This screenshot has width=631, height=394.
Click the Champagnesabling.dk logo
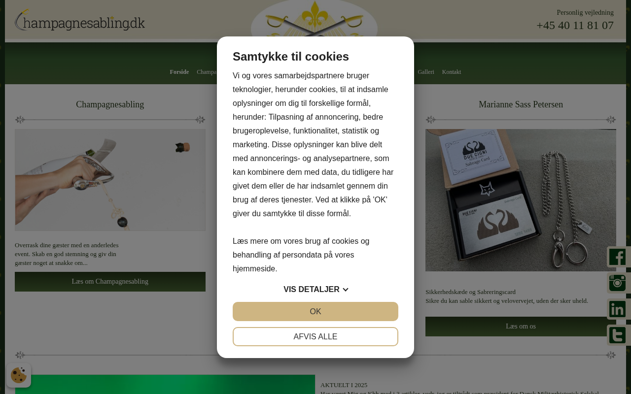click(80, 20)
